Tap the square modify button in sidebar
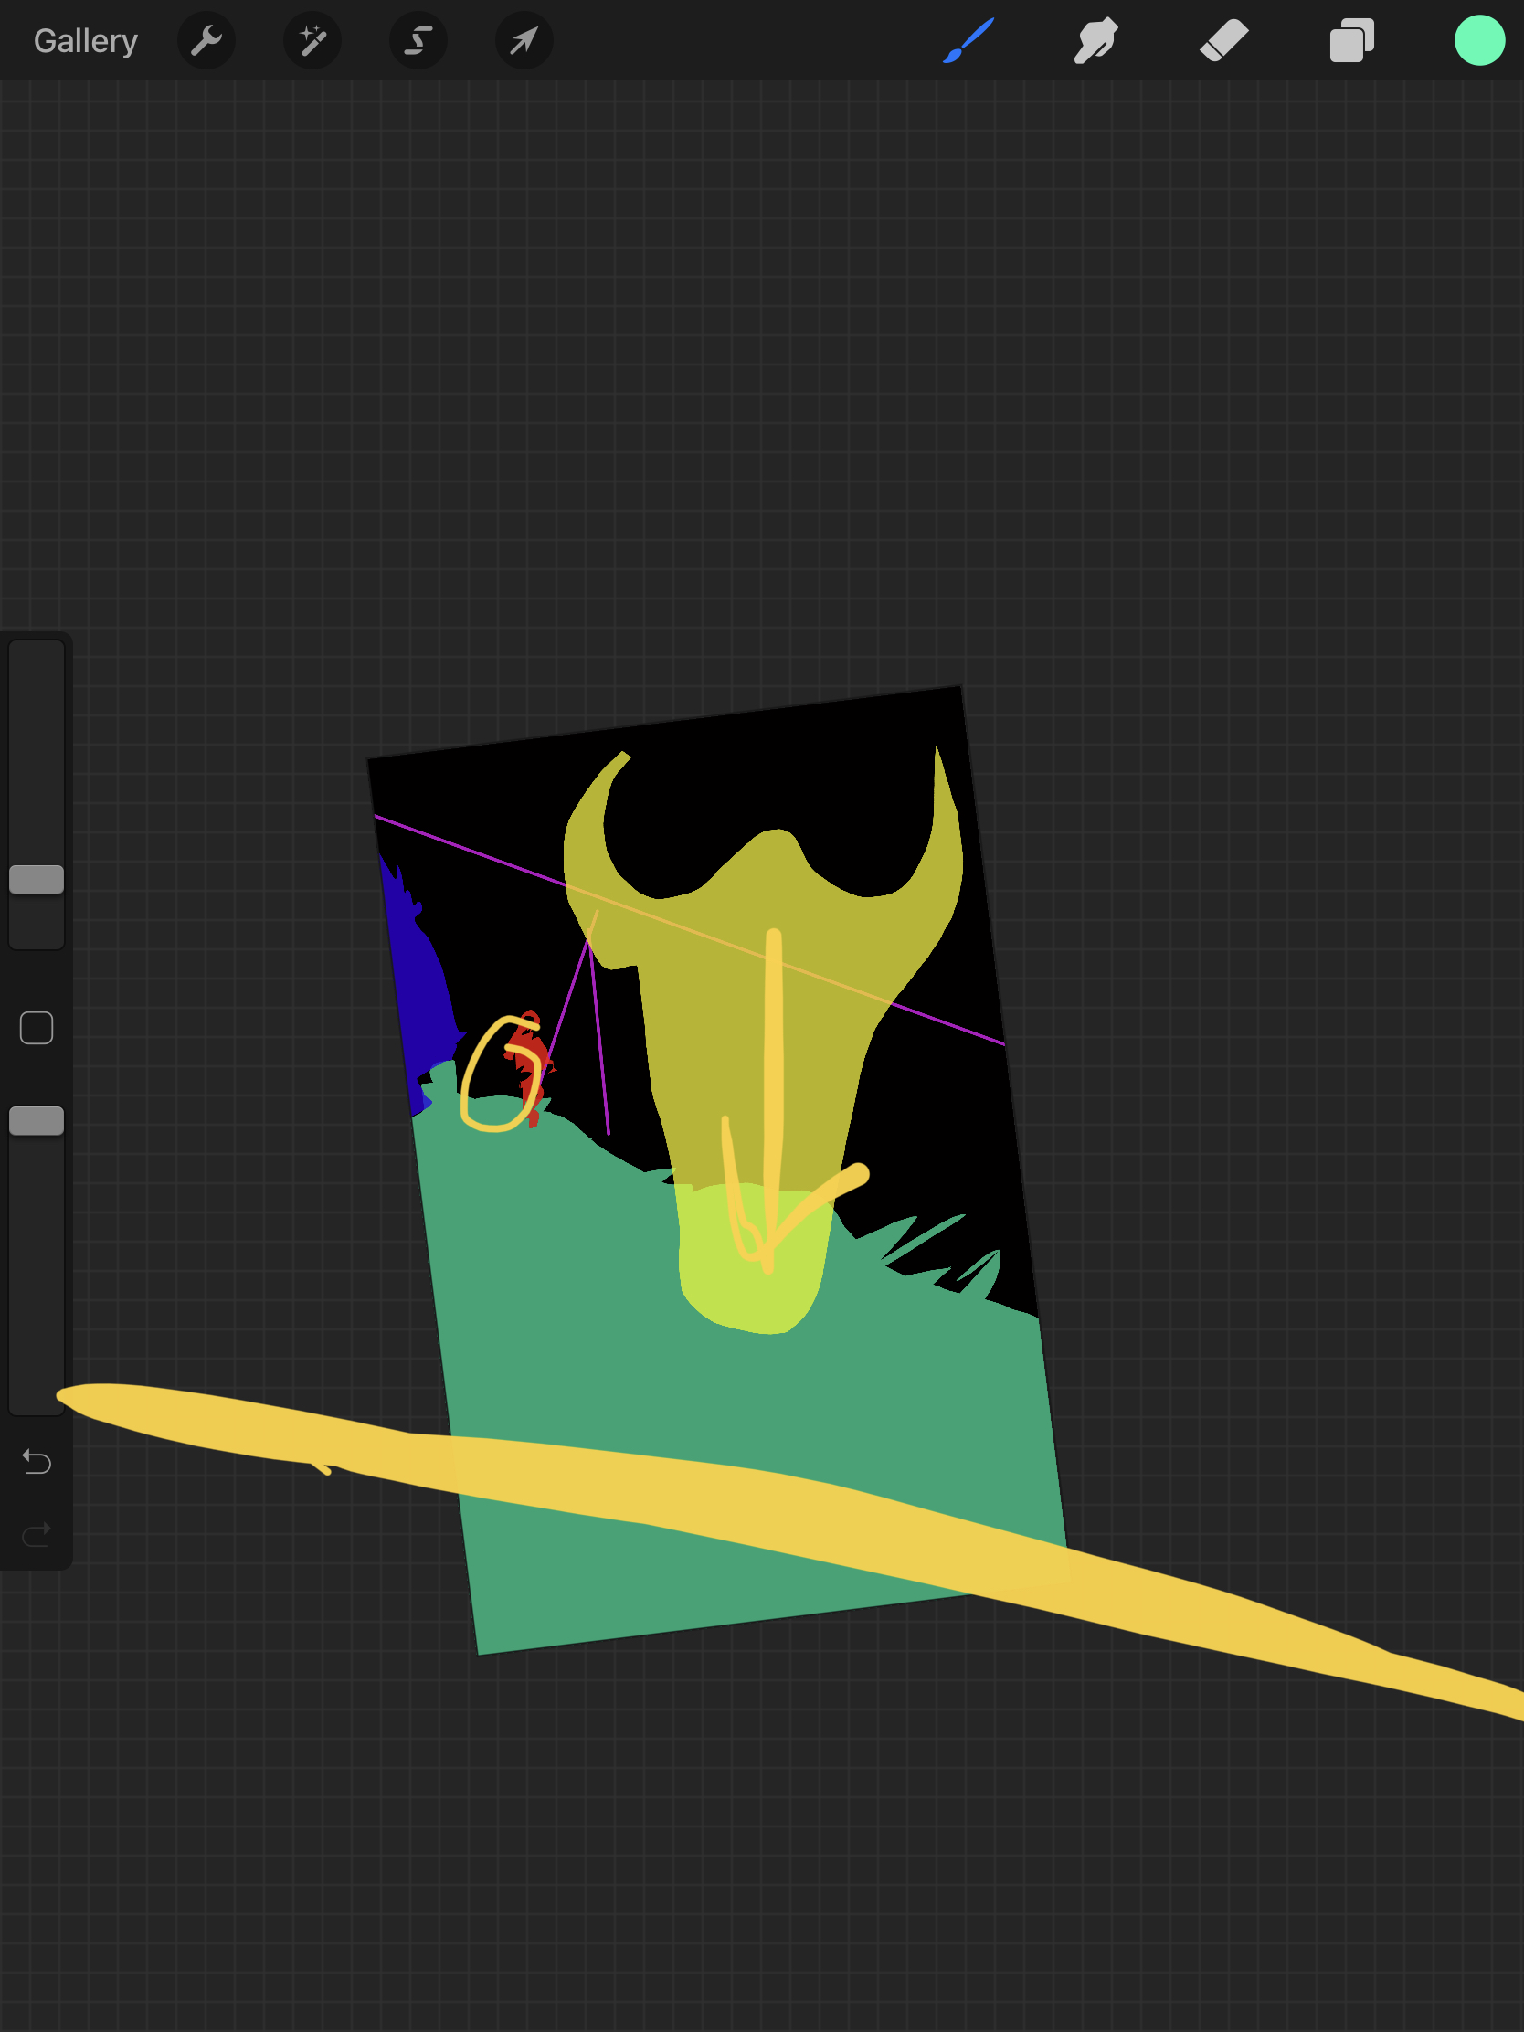 pyautogui.click(x=37, y=1028)
